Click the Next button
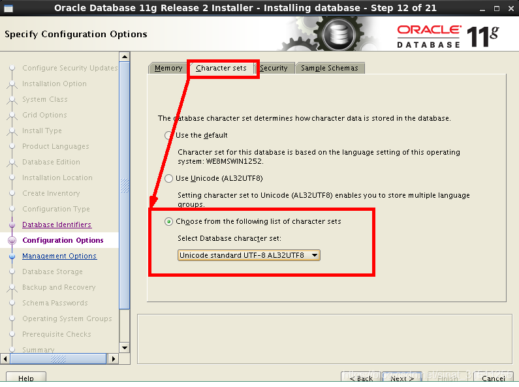Screen dimensions: 519x387 (x=402, y=378)
